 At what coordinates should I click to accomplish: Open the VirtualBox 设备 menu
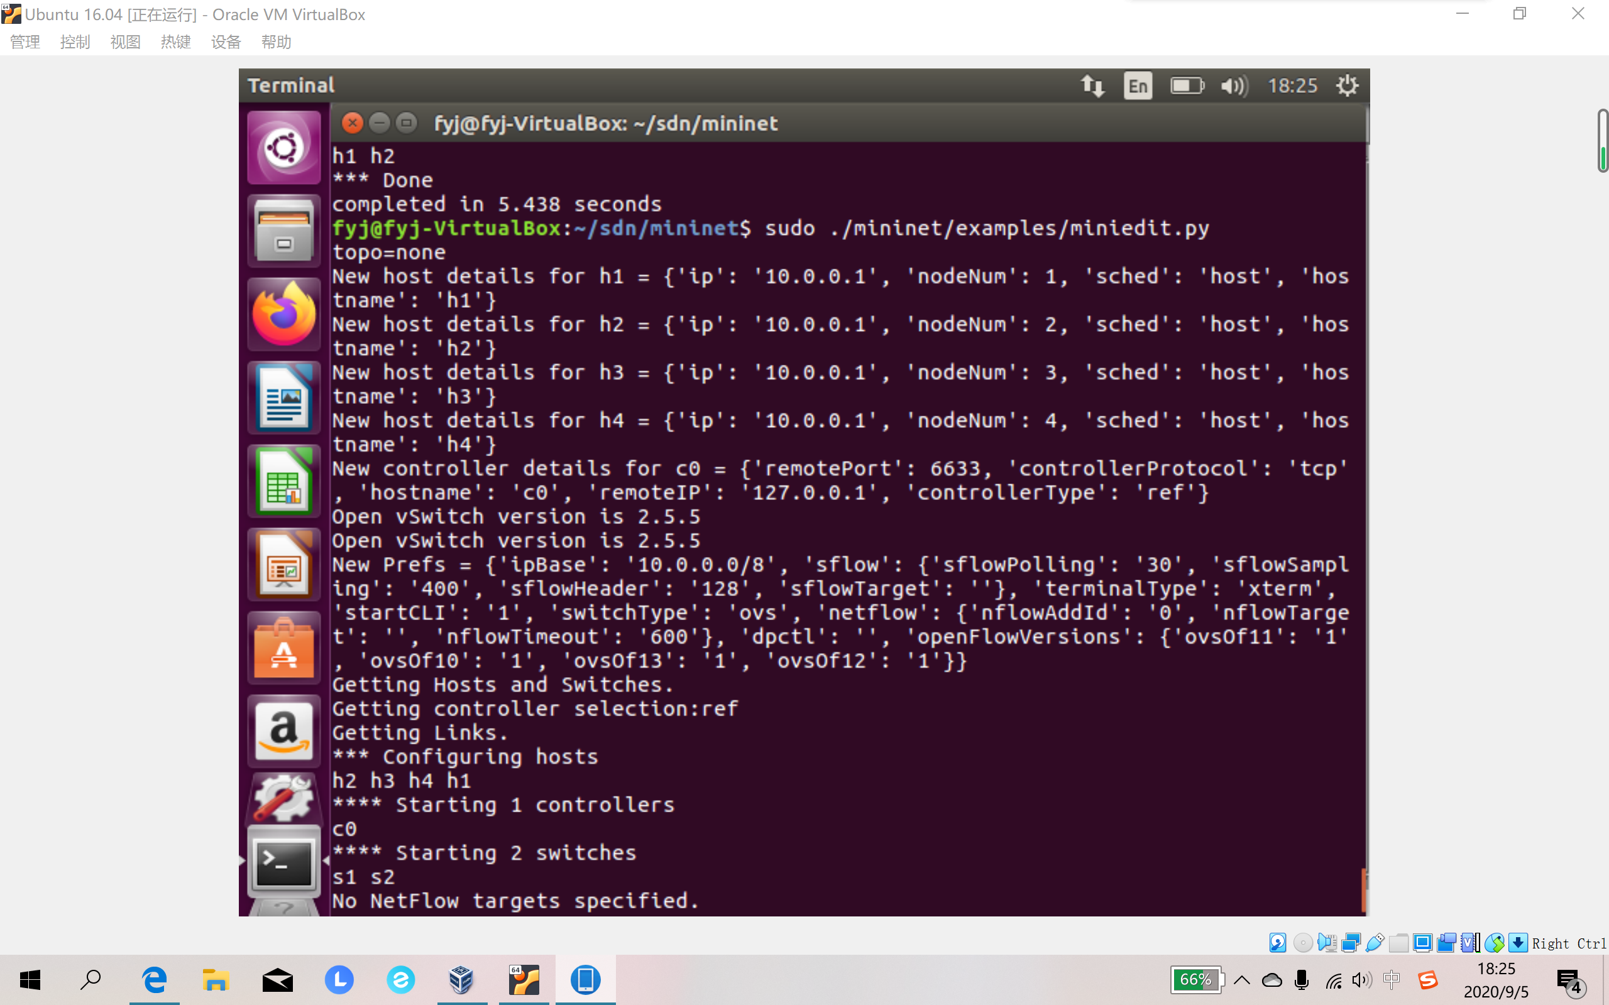click(x=226, y=43)
